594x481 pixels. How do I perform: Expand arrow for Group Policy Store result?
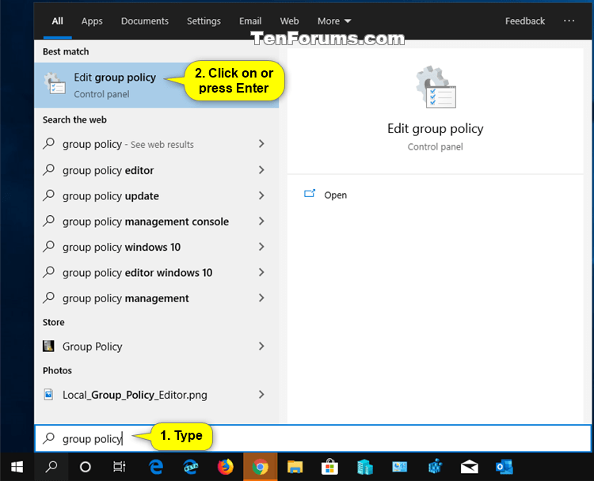coord(261,347)
